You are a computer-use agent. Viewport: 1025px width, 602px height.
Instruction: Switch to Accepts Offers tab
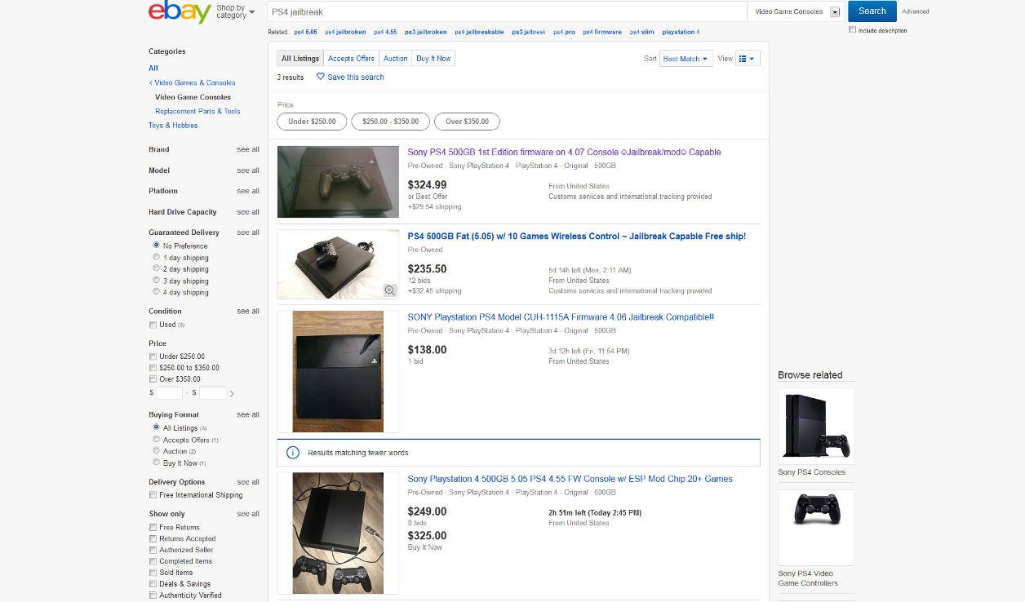[x=351, y=59]
